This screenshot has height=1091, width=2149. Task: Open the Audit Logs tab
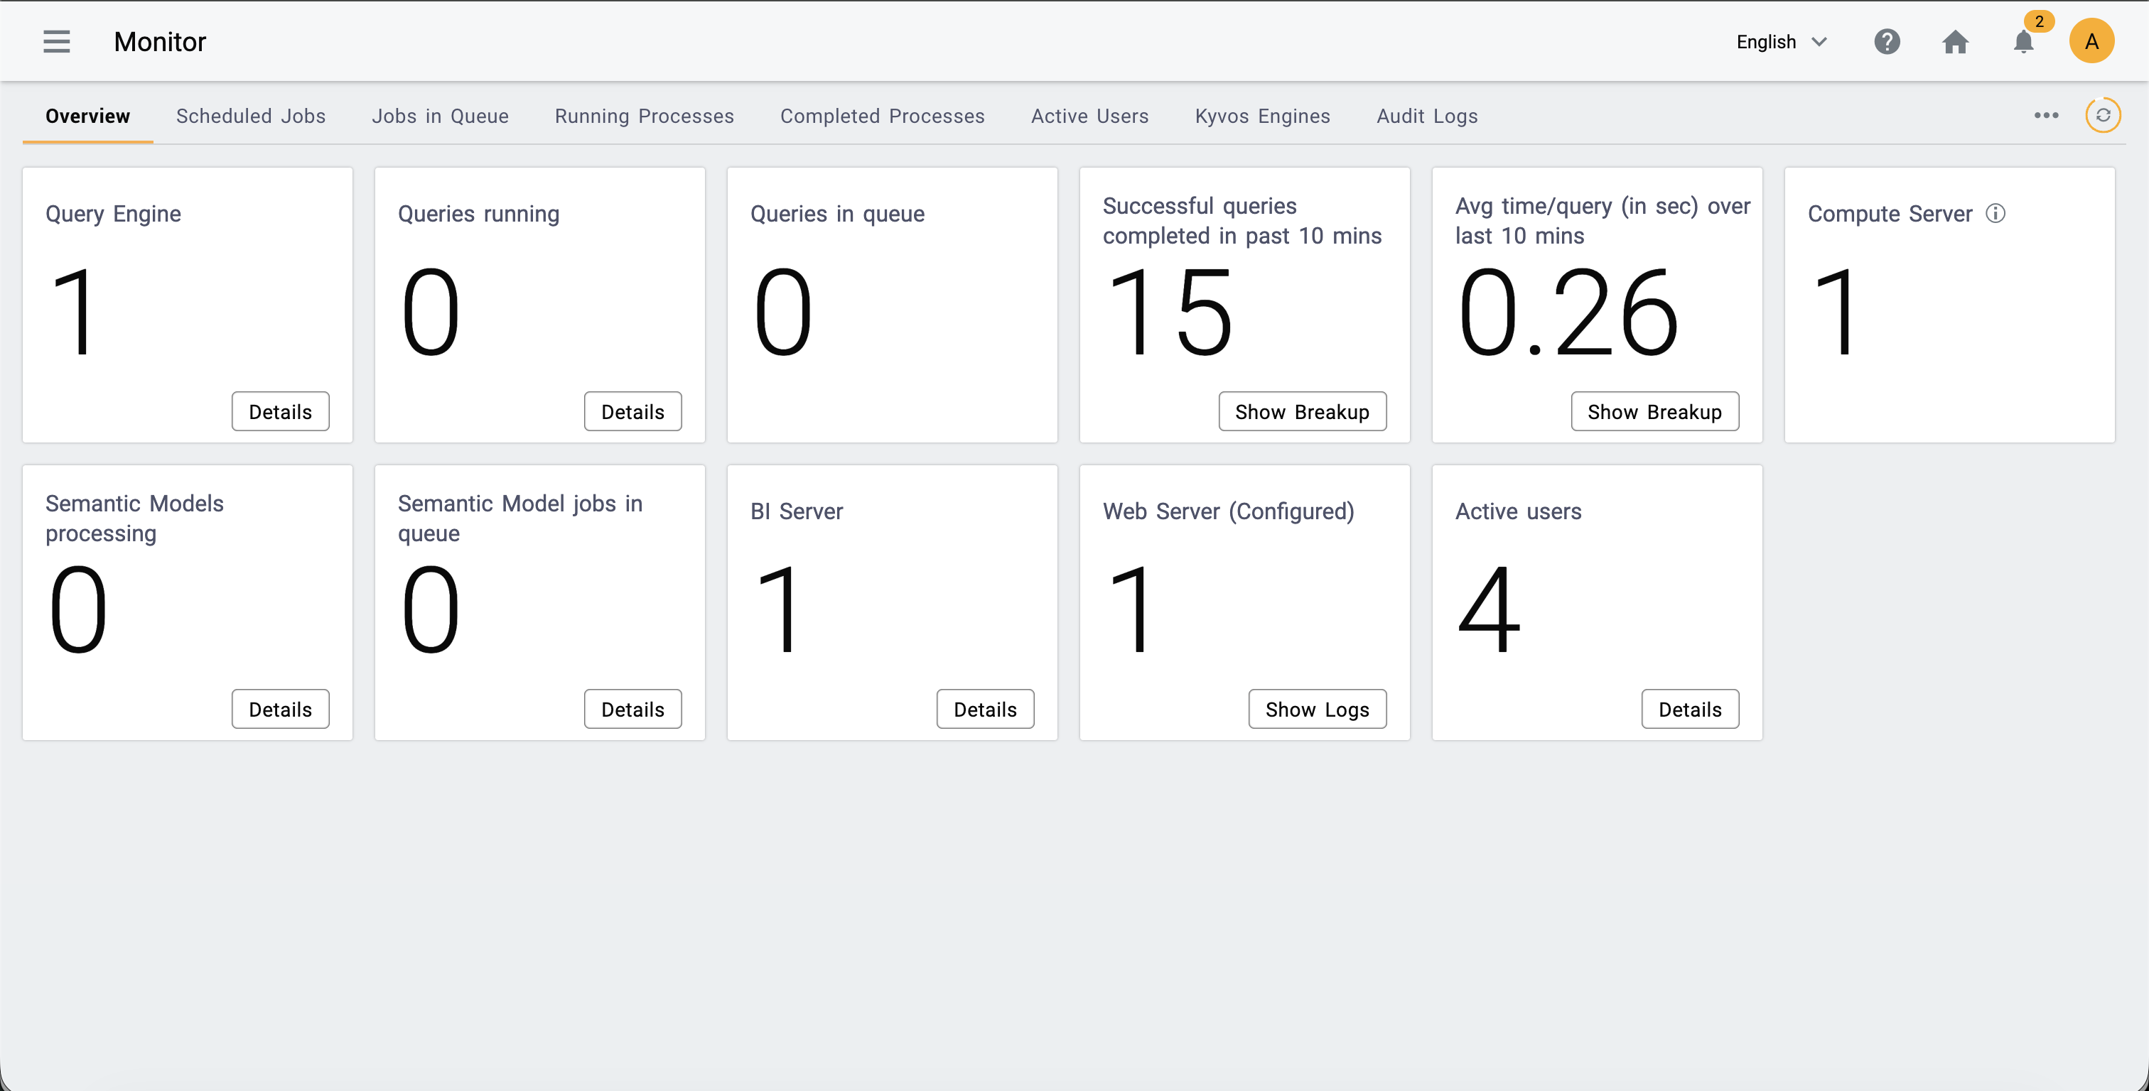coord(1426,116)
